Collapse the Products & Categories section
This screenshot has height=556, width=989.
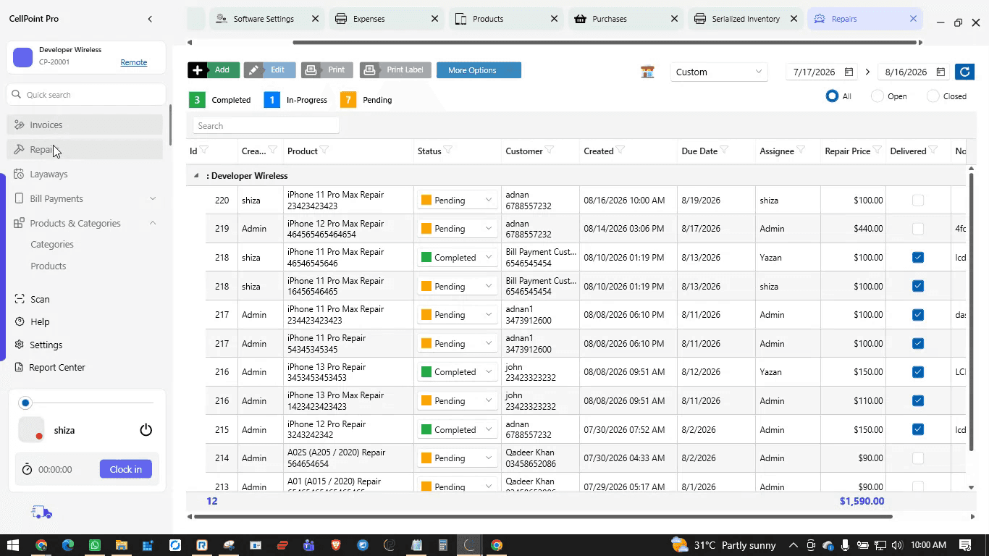(x=153, y=223)
